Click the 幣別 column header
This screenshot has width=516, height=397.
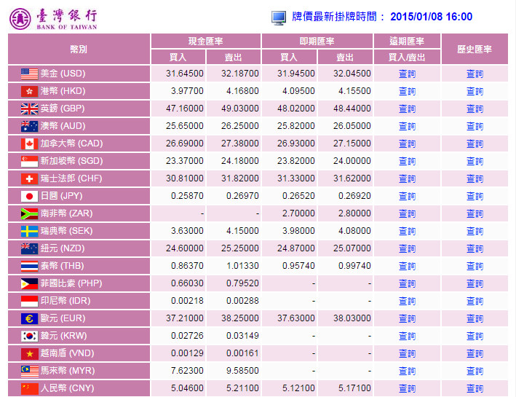(x=79, y=49)
